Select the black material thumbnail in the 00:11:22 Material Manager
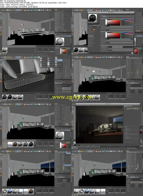143x196 pixels. coord(76,50)
